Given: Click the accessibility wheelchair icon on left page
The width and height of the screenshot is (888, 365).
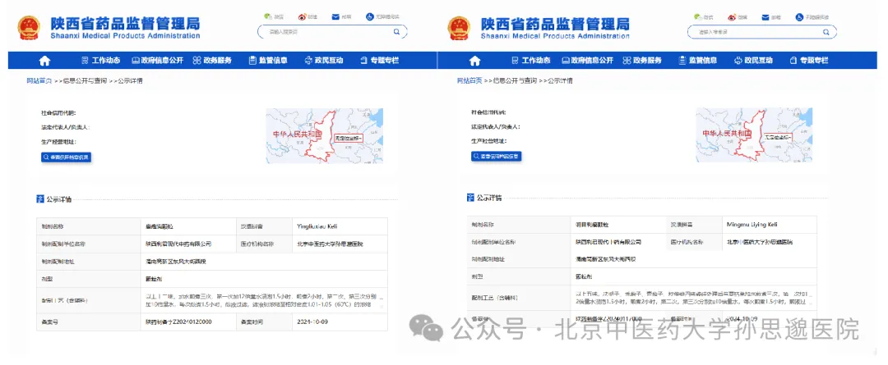Looking at the screenshot, I should click(x=370, y=16).
